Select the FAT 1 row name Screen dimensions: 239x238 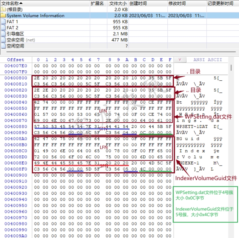[12, 21]
